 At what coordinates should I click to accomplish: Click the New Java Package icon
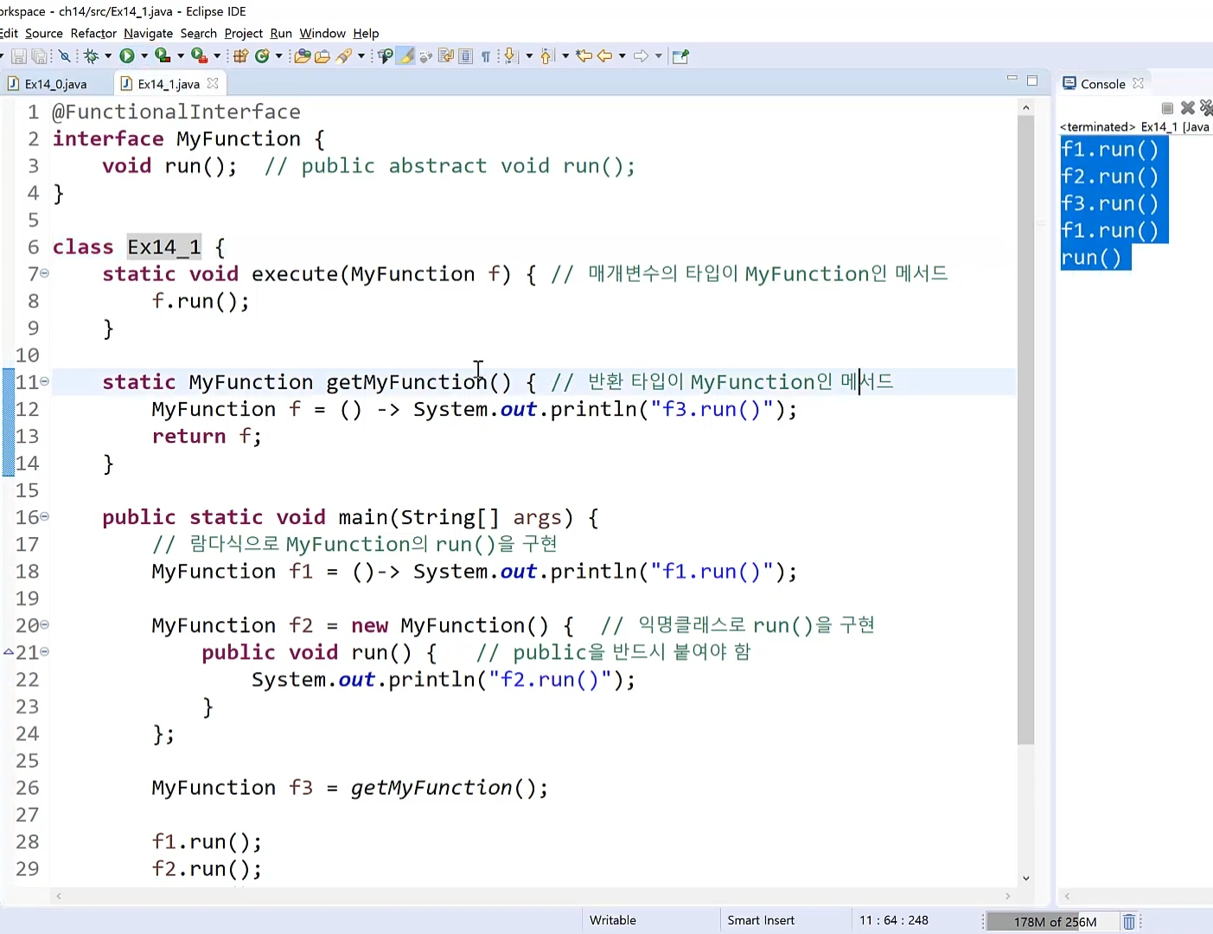[x=241, y=56]
